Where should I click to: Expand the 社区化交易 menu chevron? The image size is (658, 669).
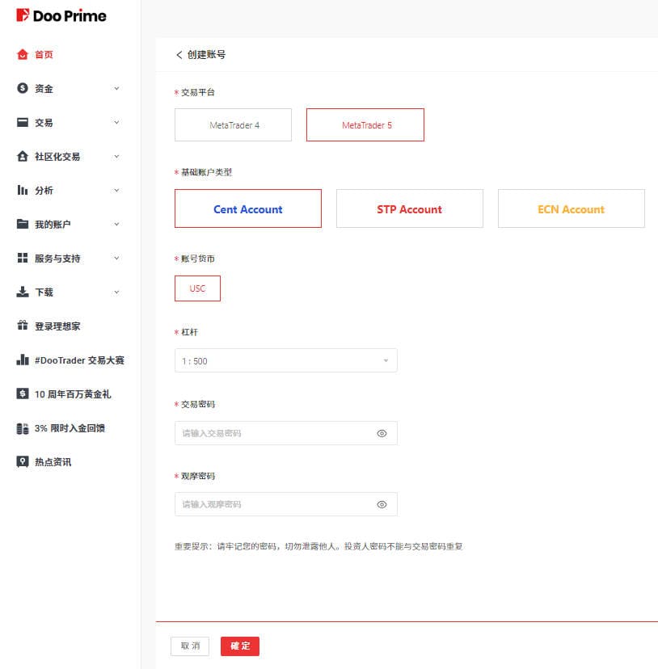coord(116,157)
